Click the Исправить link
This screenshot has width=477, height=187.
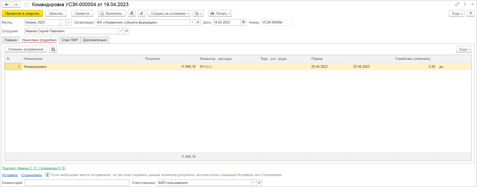[x=10, y=175]
